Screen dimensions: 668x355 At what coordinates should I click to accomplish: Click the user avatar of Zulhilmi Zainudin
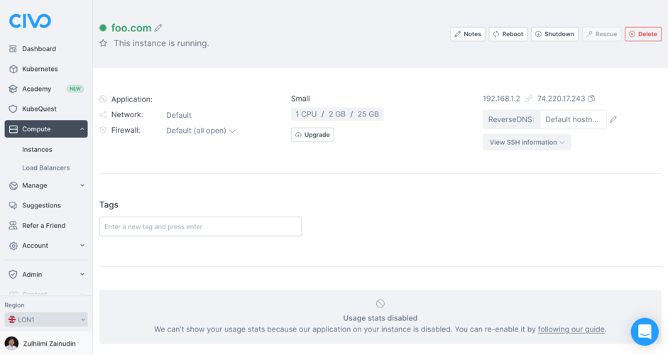coord(11,344)
